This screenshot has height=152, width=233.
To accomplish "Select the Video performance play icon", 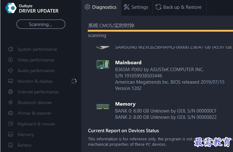I will pos(11,60).
